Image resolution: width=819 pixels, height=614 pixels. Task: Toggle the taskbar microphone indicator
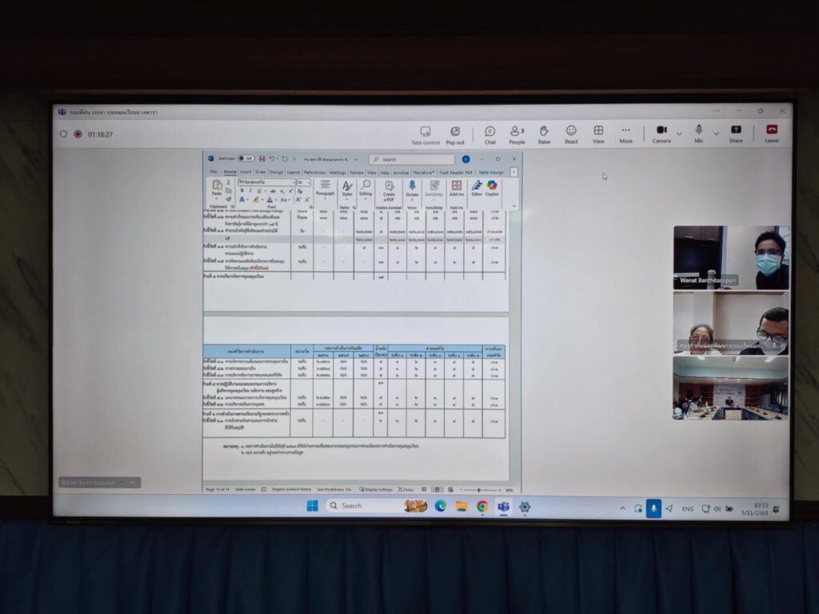pyautogui.click(x=653, y=508)
